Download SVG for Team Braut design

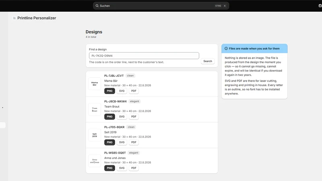(x=122, y=117)
